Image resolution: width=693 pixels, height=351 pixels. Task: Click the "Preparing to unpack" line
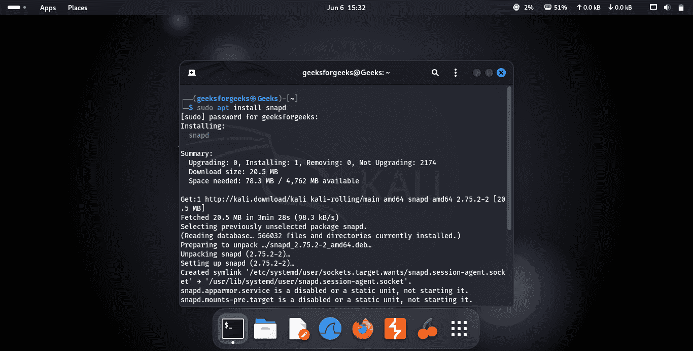[276, 245]
